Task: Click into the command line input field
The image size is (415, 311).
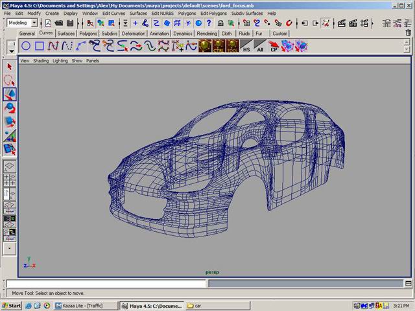Action: click(105, 284)
